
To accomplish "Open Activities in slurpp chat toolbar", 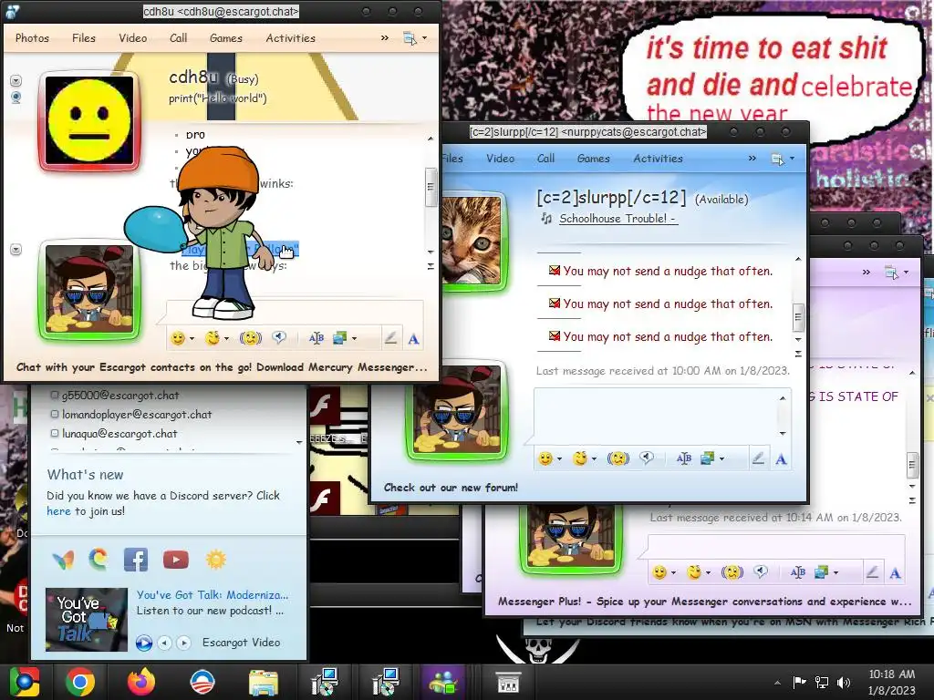I will coord(658,159).
